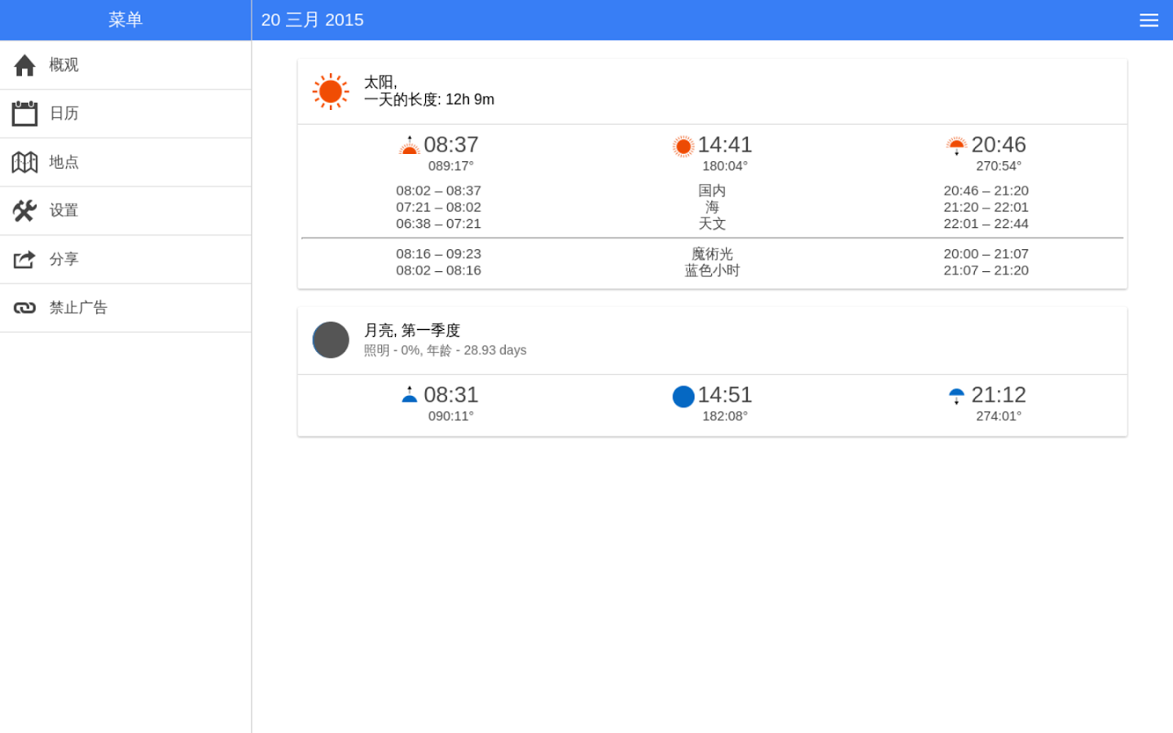Viewport: 1173px width, 733px height.
Task: Open the hamburger menu icon
Action: point(1149,20)
